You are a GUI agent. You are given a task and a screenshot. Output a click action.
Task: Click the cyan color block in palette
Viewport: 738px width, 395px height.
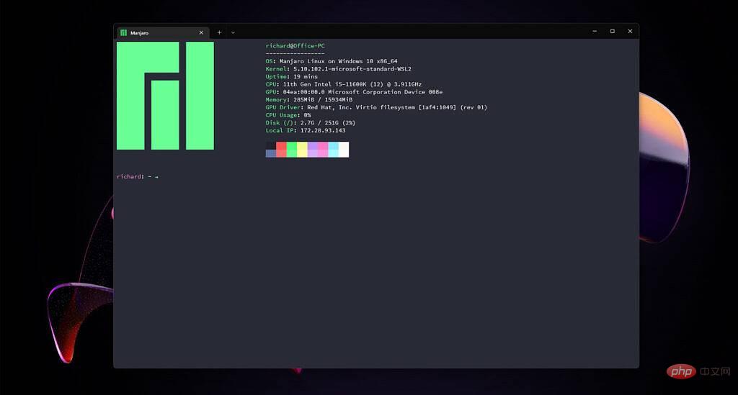pyautogui.click(x=333, y=150)
